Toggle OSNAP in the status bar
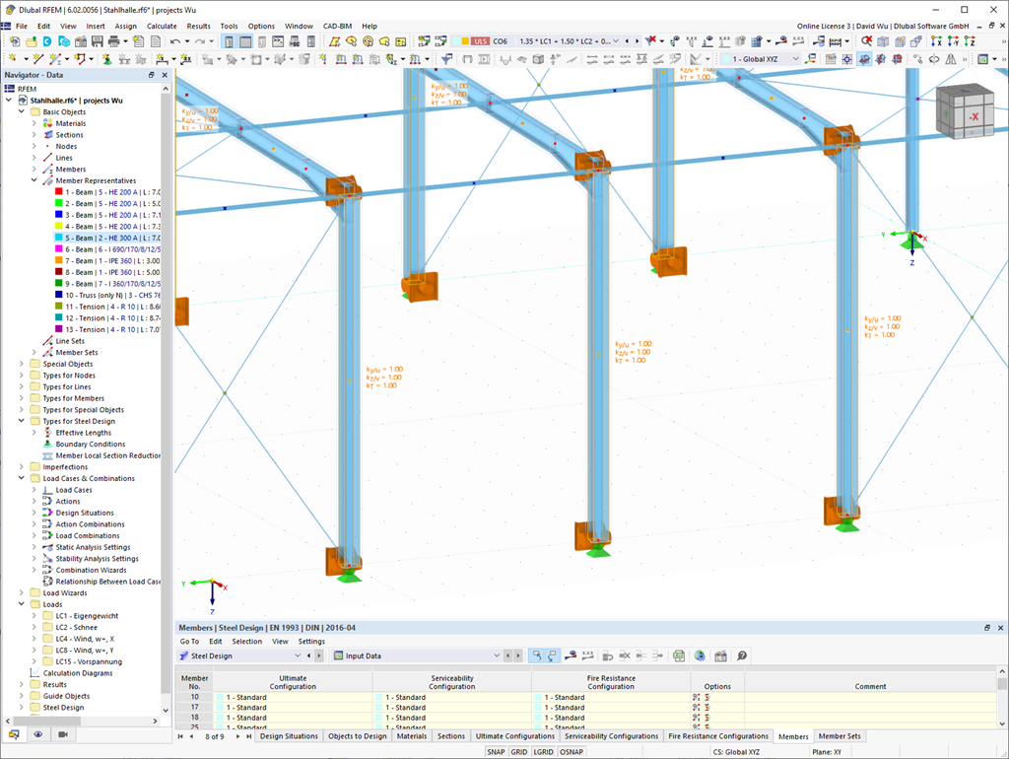Screen dimensions: 1009x759 pos(571,750)
